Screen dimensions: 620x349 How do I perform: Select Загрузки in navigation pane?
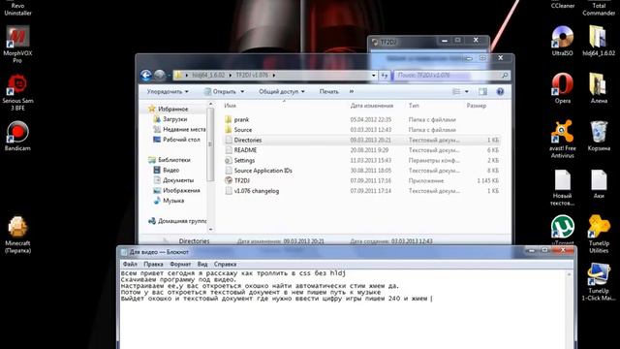[174, 119]
